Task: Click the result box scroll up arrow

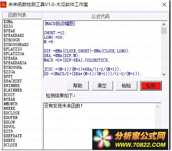Action: pyautogui.click(x=158, y=107)
